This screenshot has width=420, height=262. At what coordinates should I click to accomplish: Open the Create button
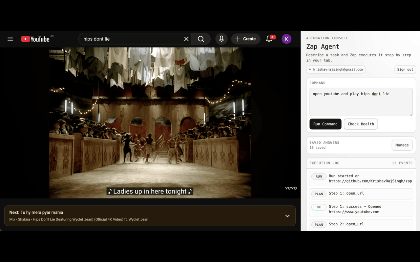point(246,39)
